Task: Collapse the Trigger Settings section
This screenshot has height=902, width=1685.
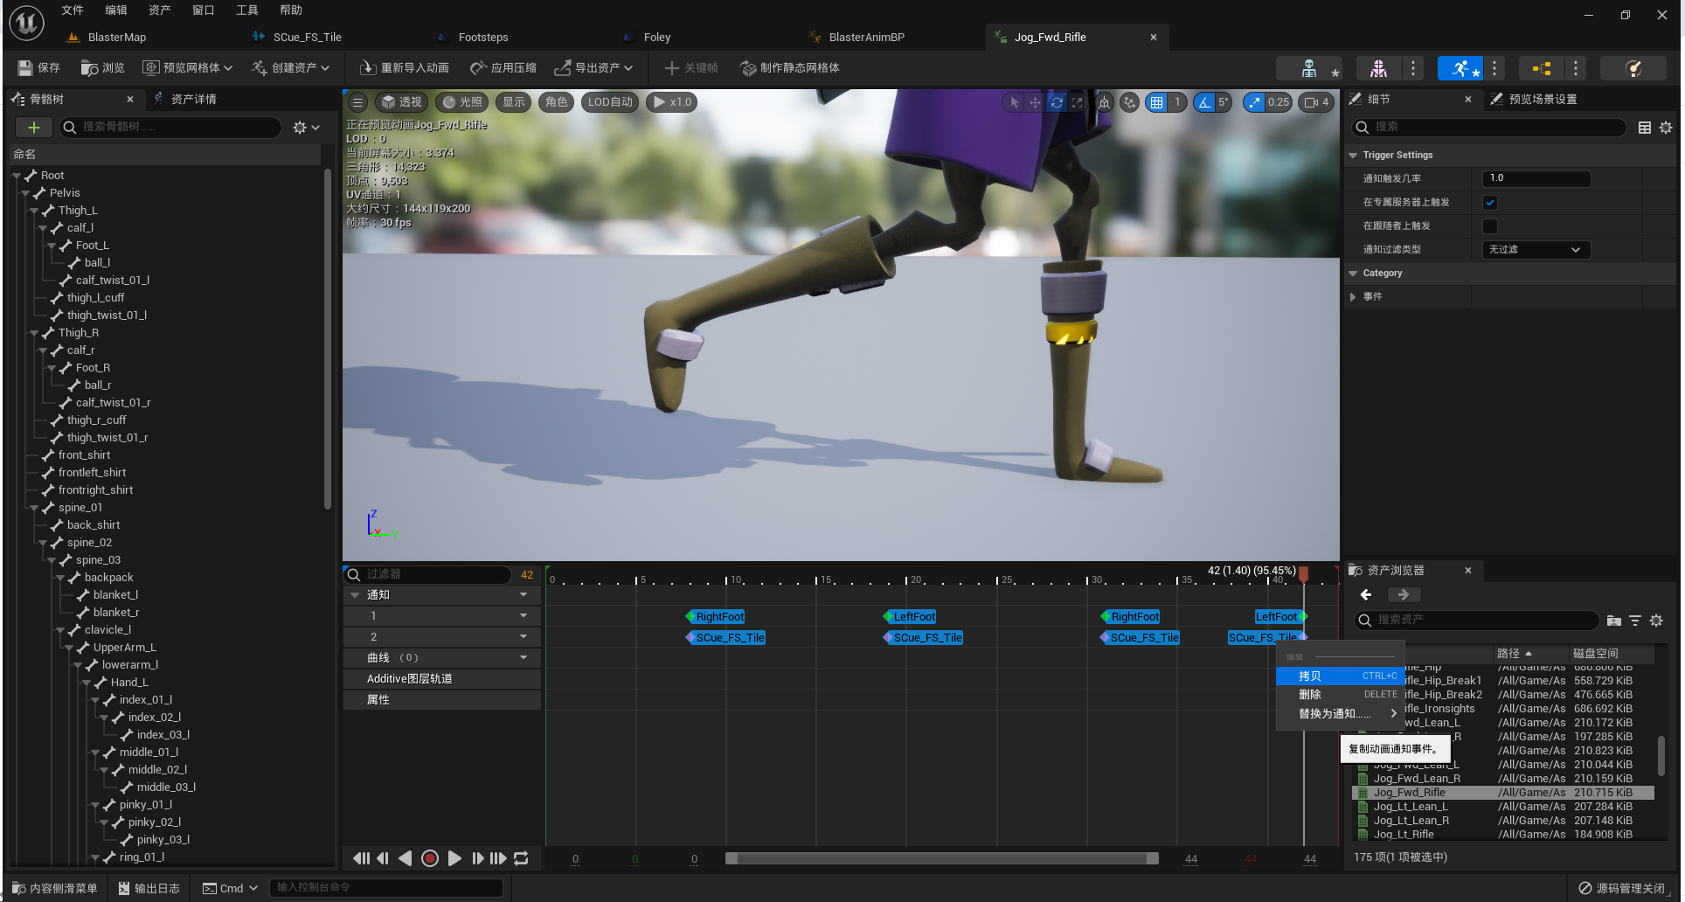Action: (1353, 156)
